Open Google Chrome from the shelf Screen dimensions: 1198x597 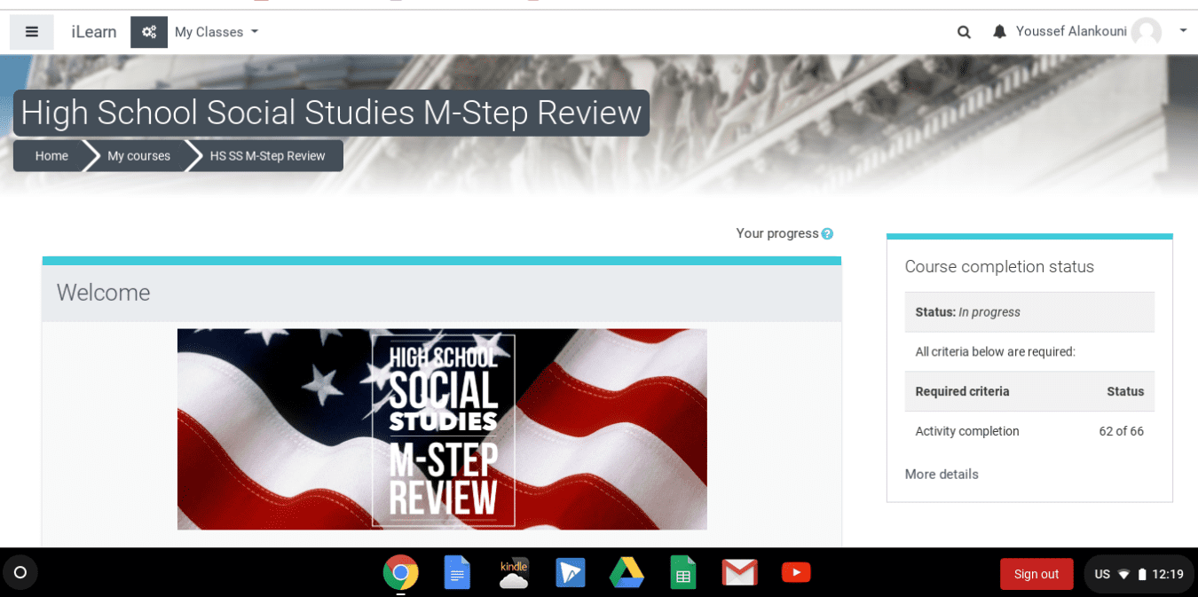pyautogui.click(x=401, y=572)
